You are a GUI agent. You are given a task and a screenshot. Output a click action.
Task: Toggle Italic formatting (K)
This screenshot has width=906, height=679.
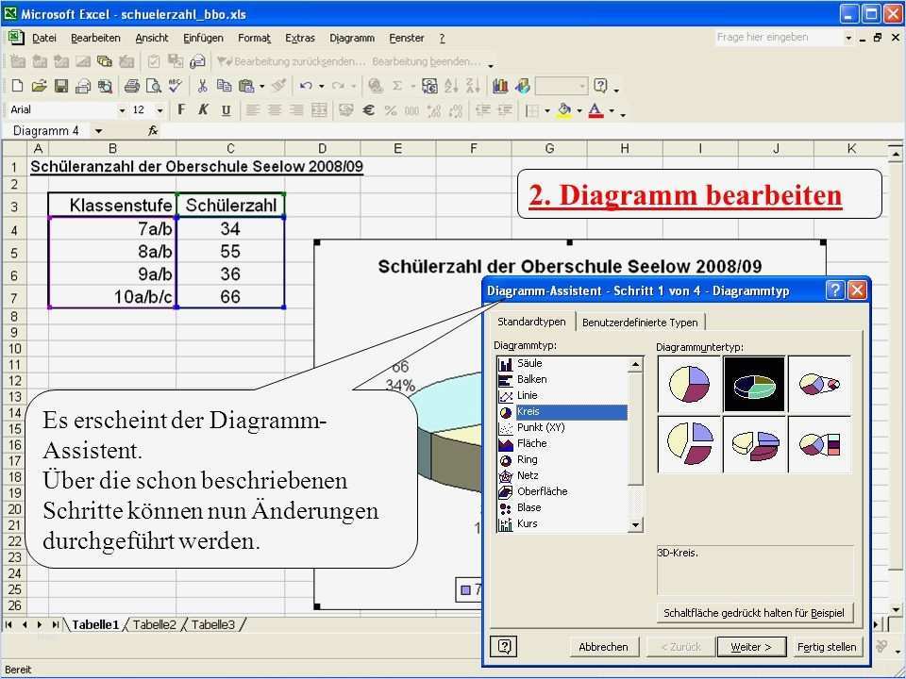click(204, 109)
